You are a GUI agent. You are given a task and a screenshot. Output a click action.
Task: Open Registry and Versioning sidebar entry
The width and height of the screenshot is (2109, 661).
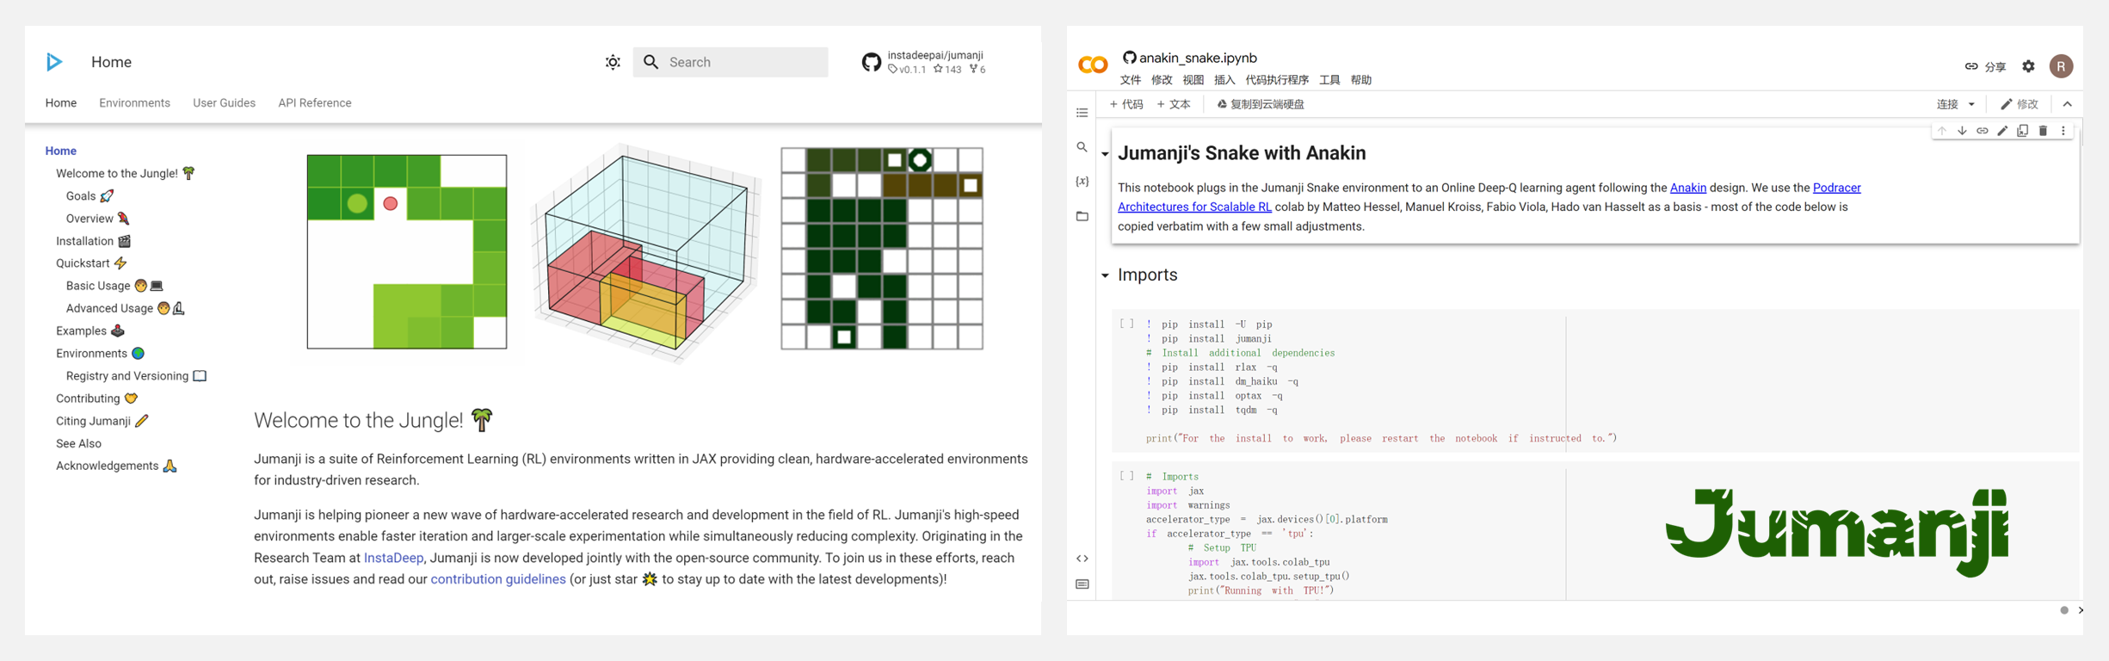pyautogui.click(x=136, y=376)
